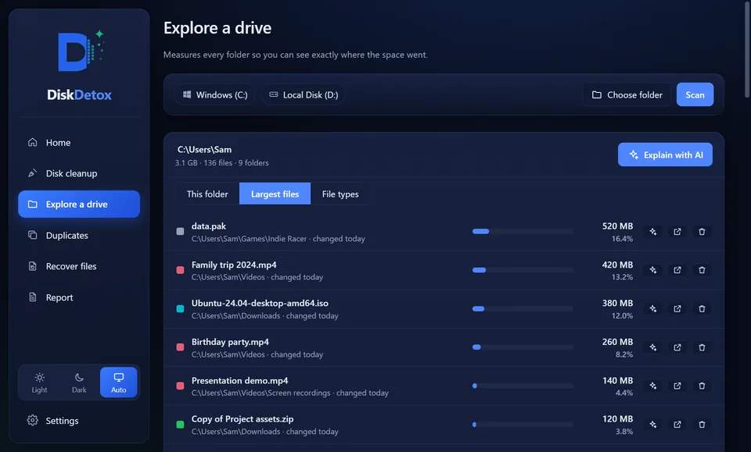Click AI sparkle icon for the Ubuntu ISO
This screenshot has width=751, height=452.
(652, 308)
